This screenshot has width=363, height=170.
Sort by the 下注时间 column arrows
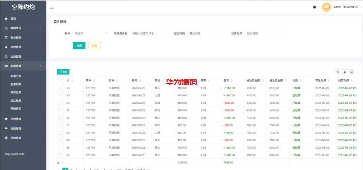329,80
